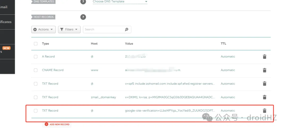This screenshot has height=129, width=286.
Task: Click the Type column header
Action: [46, 44]
